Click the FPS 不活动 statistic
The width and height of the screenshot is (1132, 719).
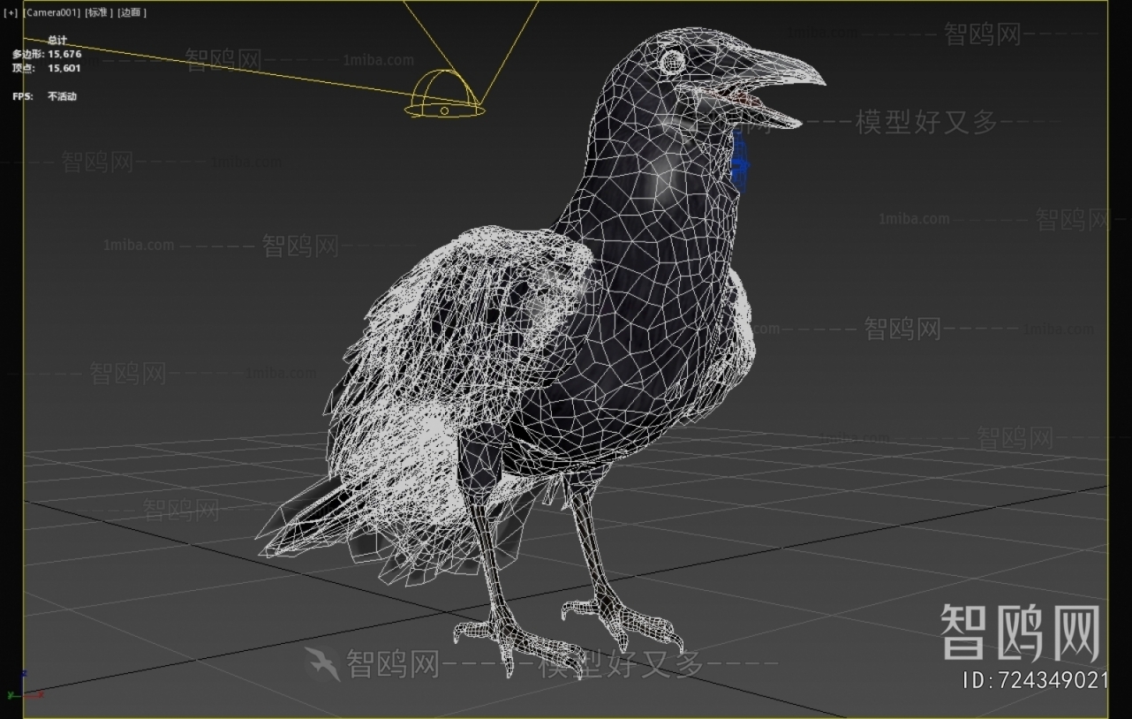click(44, 96)
